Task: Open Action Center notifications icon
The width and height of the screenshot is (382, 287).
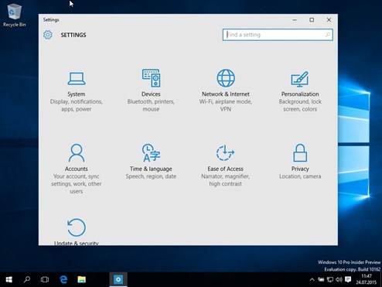Action: pyautogui.click(x=348, y=279)
